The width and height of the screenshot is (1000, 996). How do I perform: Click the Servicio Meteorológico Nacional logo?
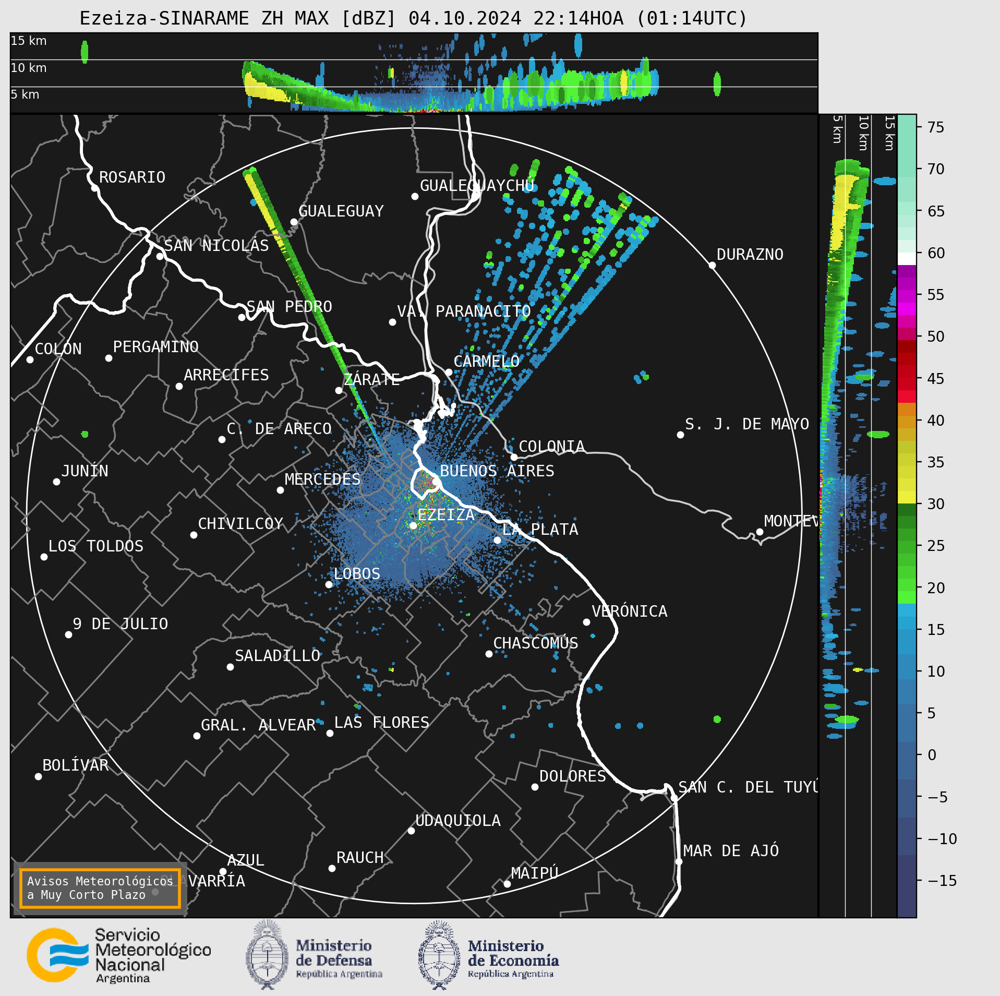[119, 955]
